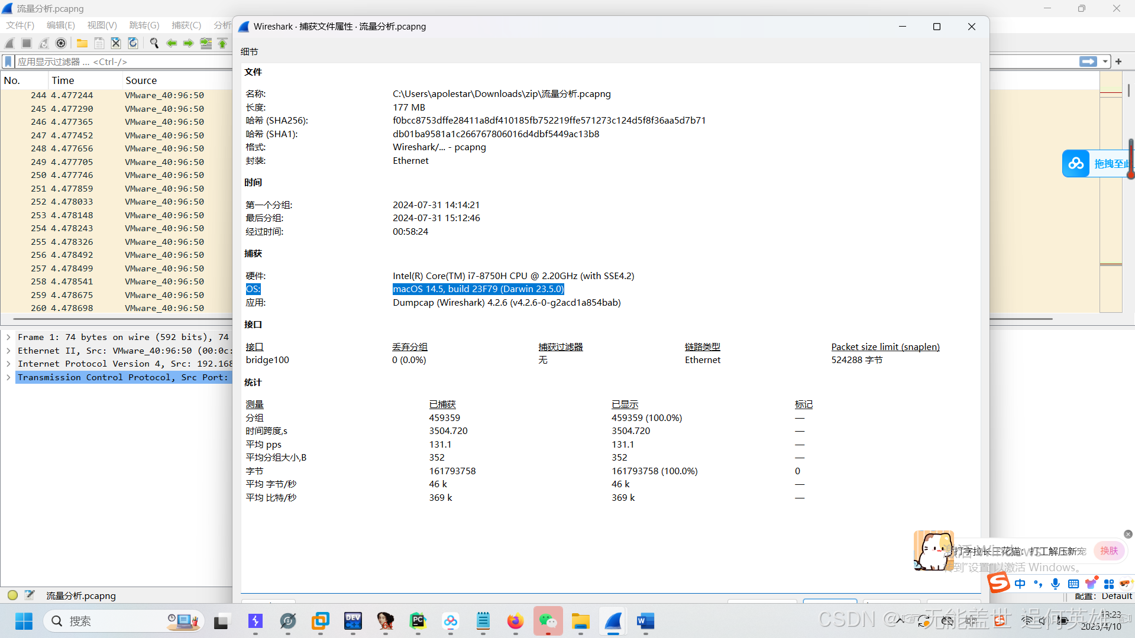Open the 编辑(E) menu
This screenshot has height=638, width=1135.
(61, 25)
